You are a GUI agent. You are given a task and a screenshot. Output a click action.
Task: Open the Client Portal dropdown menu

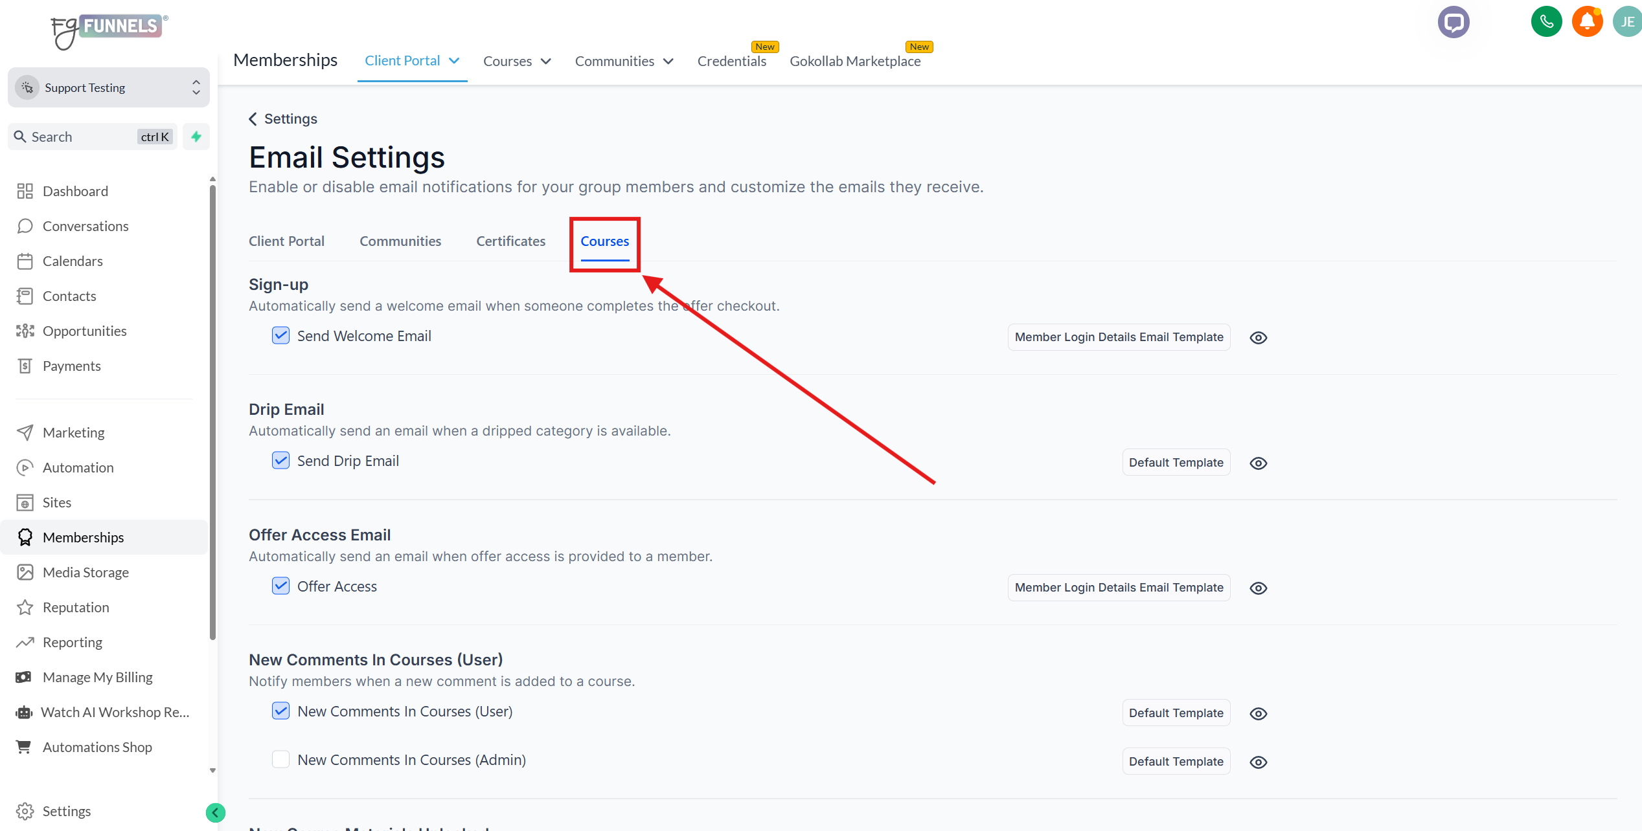tap(412, 61)
